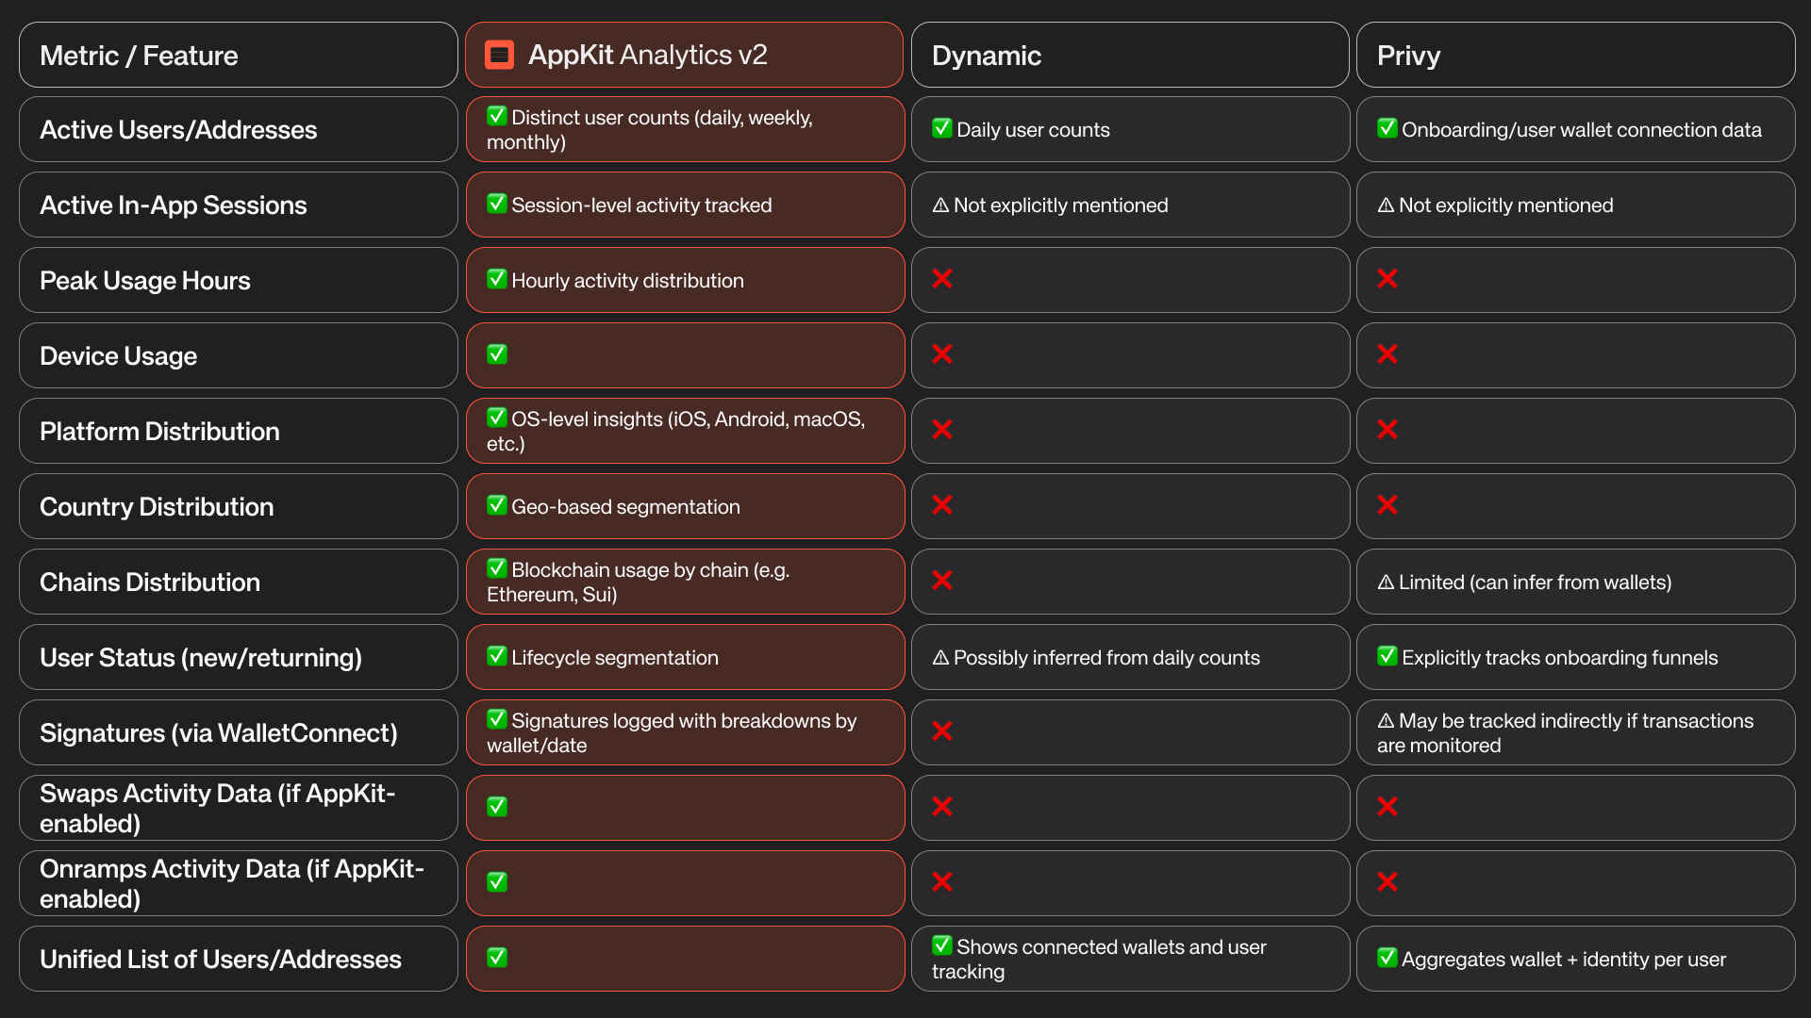
Task: Click warning icon beside Limited (can infer from wallets)
Action: [x=1386, y=583]
